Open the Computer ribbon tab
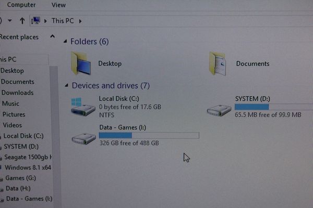This screenshot has height=208, width=313. (21, 5)
